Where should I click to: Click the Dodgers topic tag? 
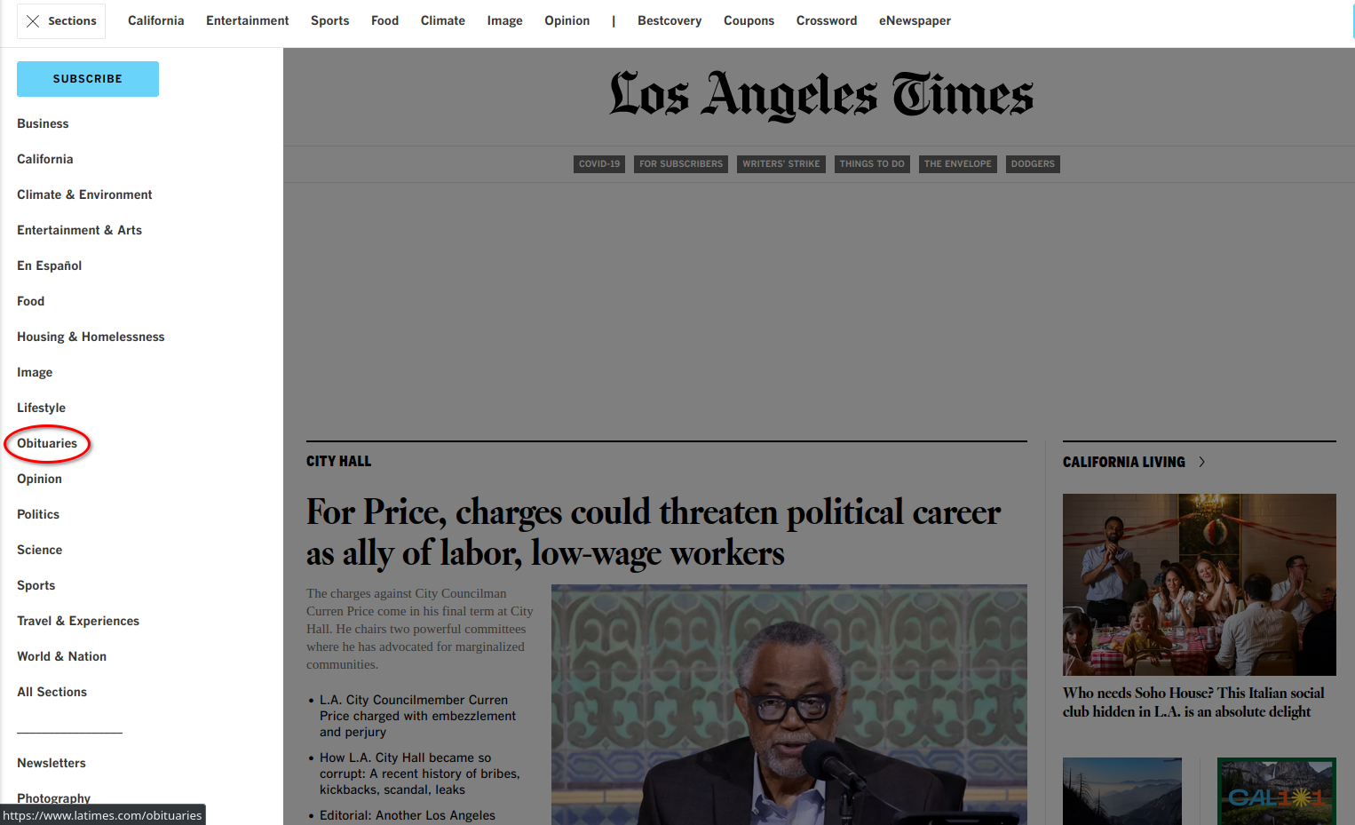1033,164
